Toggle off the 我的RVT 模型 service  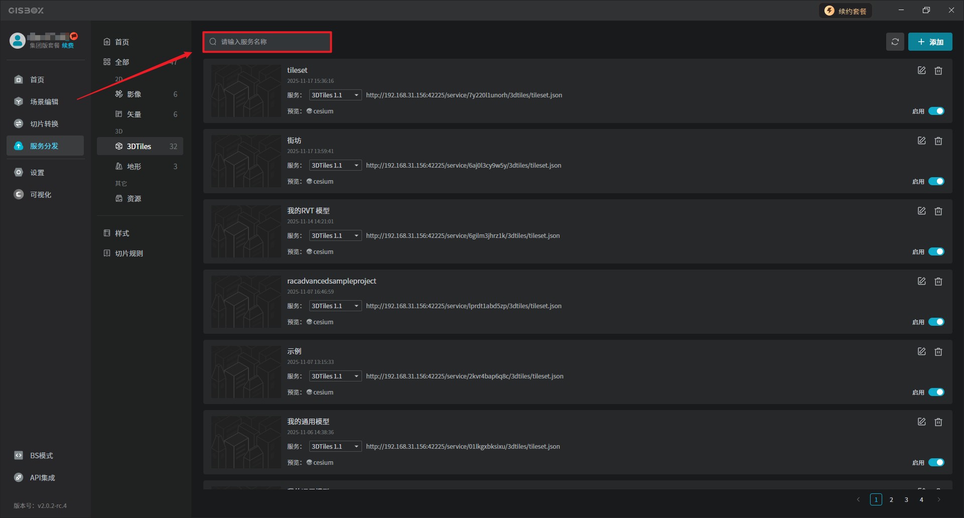[936, 251]
